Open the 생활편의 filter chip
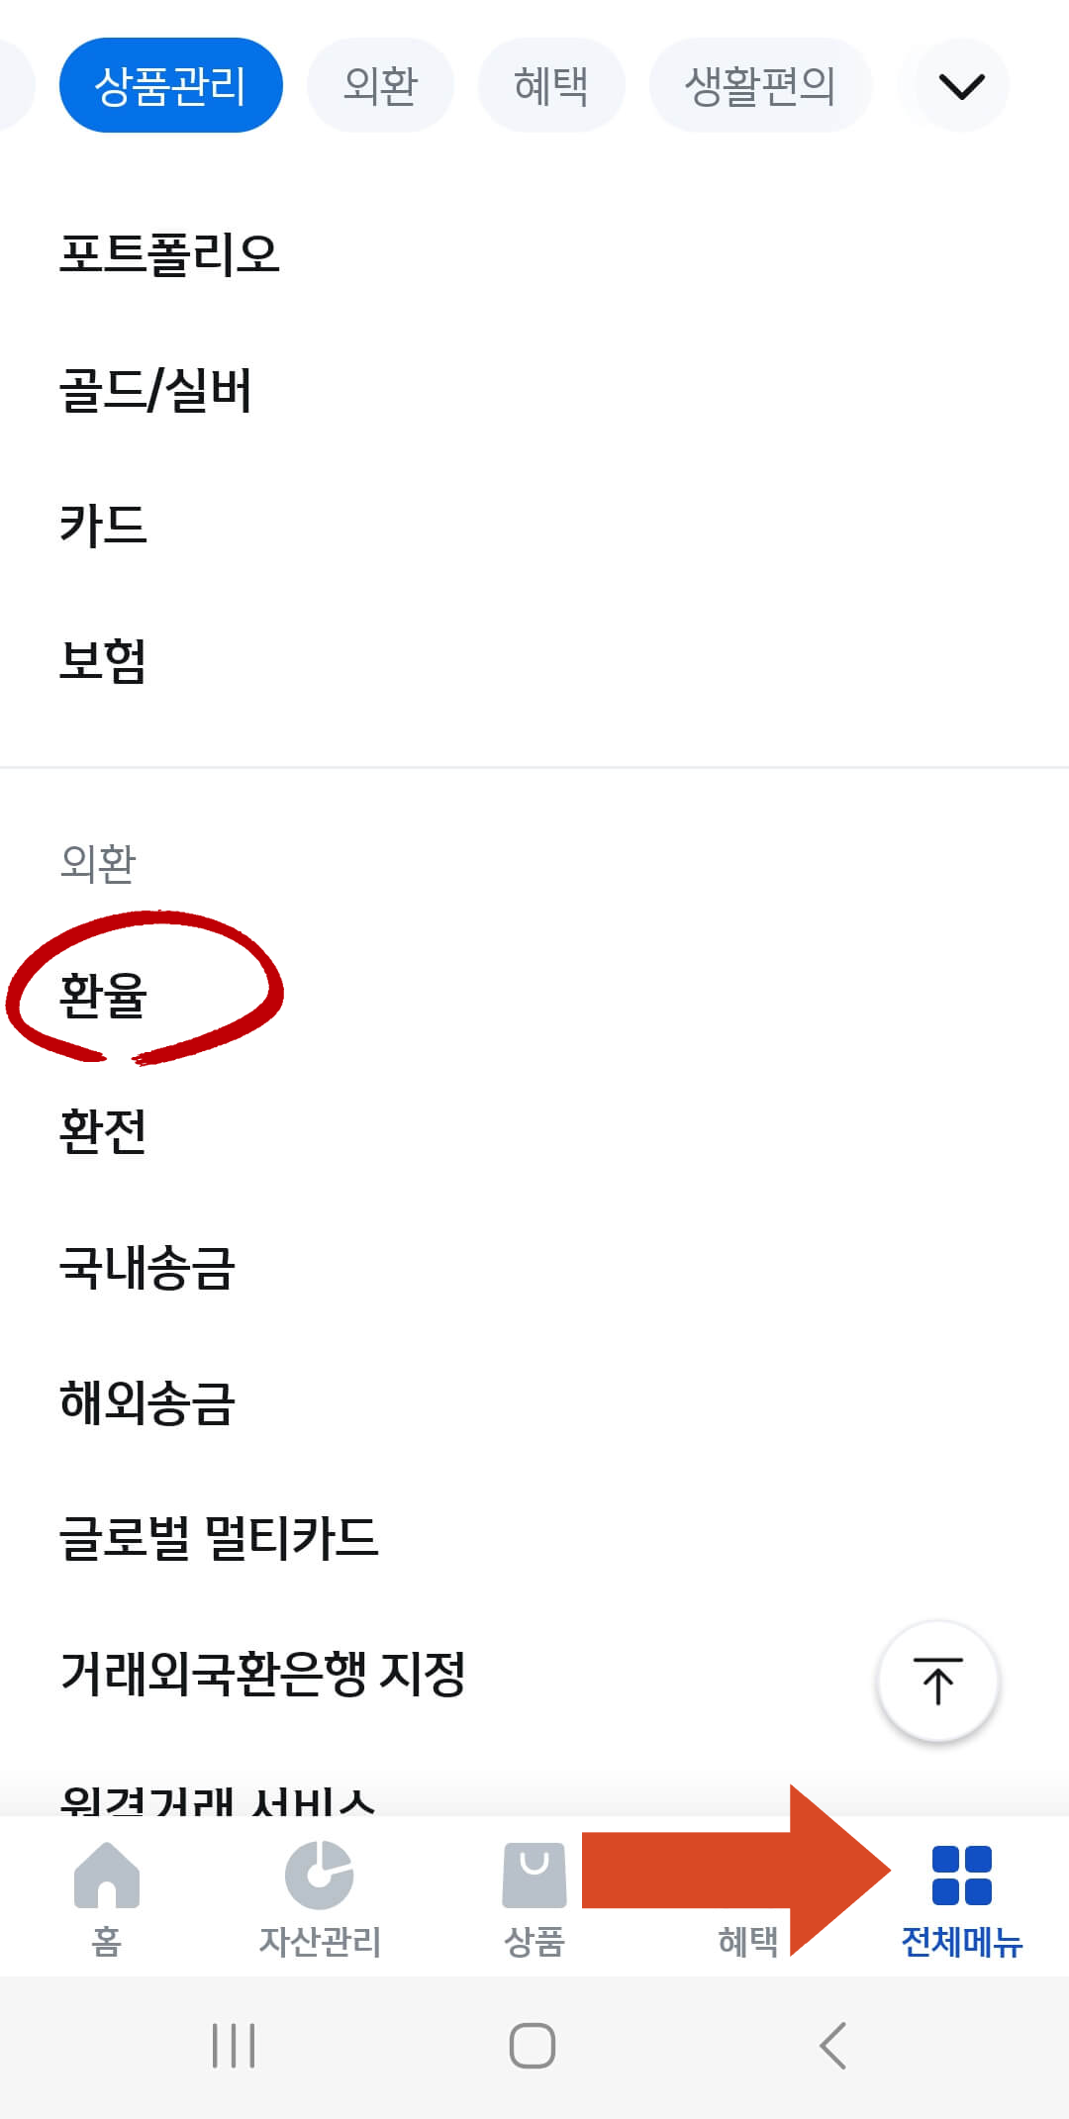 pyautogui.click(x=760, y=85)
